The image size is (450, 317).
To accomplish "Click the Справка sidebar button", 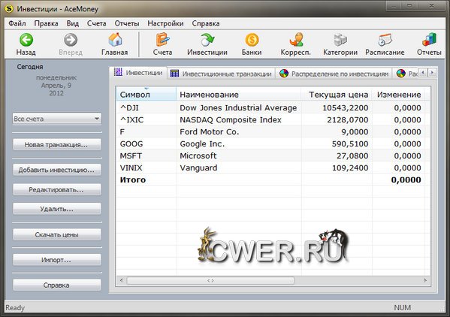I will [x=57, y=285].
